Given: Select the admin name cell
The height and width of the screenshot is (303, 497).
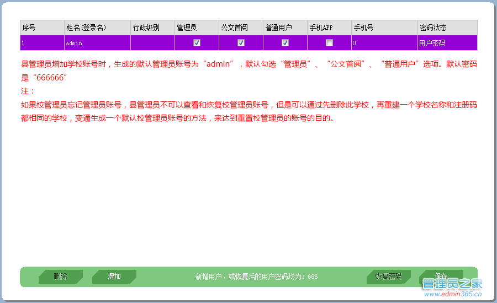Looking at the screenshot, I should [97, 43].
